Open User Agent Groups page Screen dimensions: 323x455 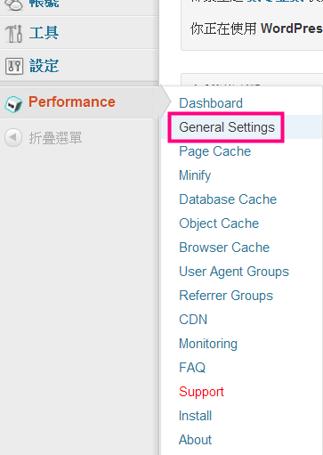click(234, 272)
